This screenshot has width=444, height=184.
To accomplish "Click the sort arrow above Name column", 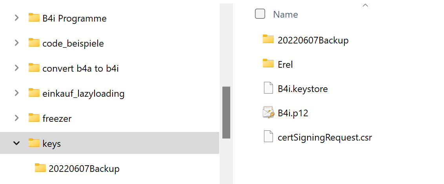I will coord(366,5).
